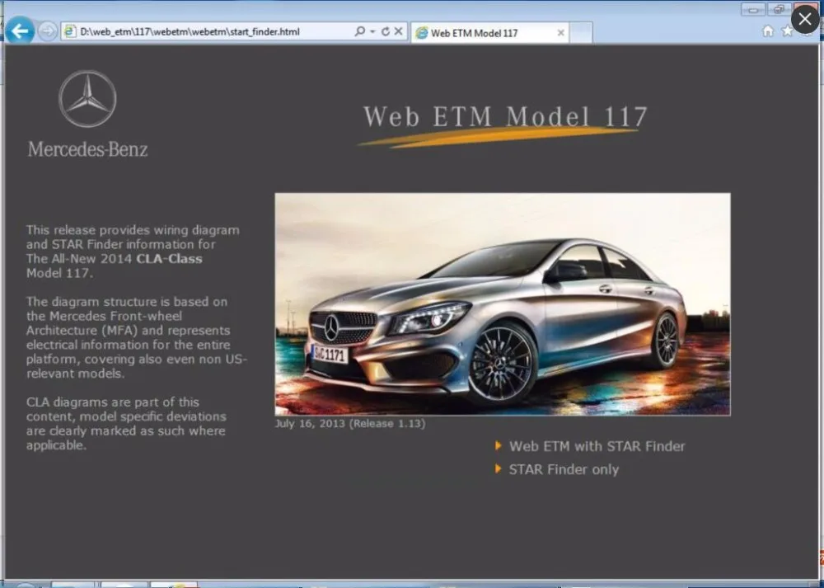Screen dimensions: 824x588
Task: Click the Web ETM Model 117 heading
Action: pos(505,117)
